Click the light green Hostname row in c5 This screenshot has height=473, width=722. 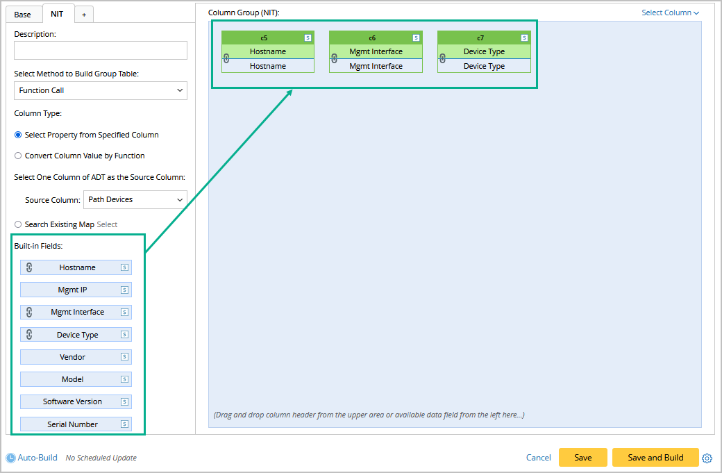click(x=268, y=51)
